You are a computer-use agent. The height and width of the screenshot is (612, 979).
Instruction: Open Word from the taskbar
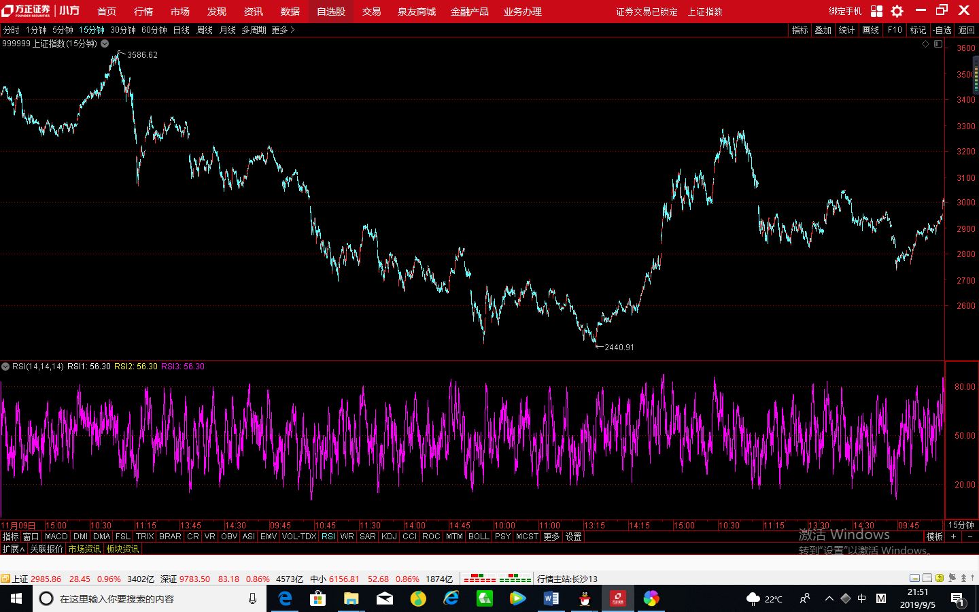pos(551,598)
